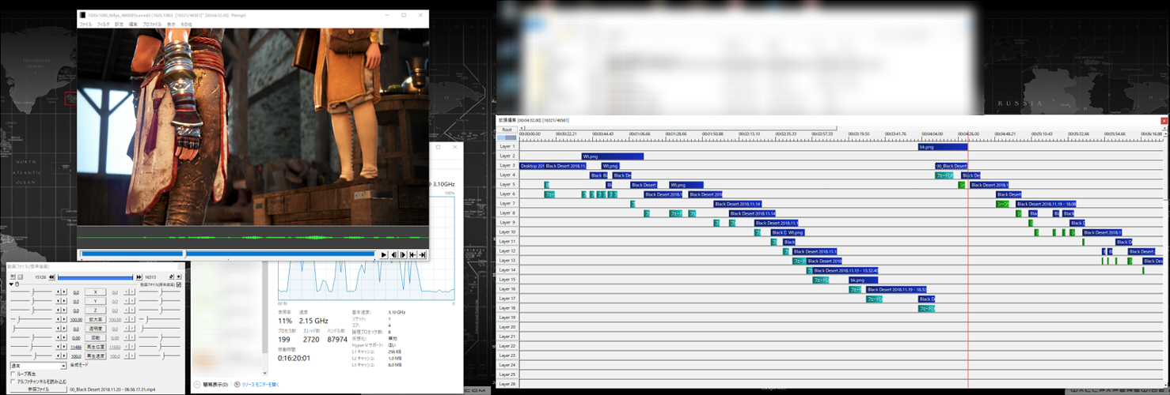Select Black Desert 2018.11.13 object on Layer 16
The width and height of the screenshot is (1170, 395).
tap(896, 288)
